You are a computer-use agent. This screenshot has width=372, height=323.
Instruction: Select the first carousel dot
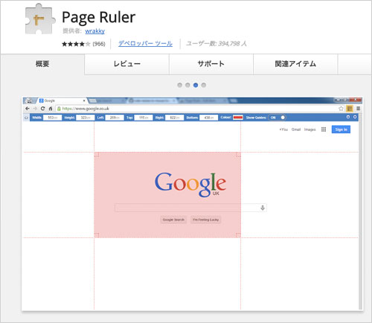tap(180, 85)
